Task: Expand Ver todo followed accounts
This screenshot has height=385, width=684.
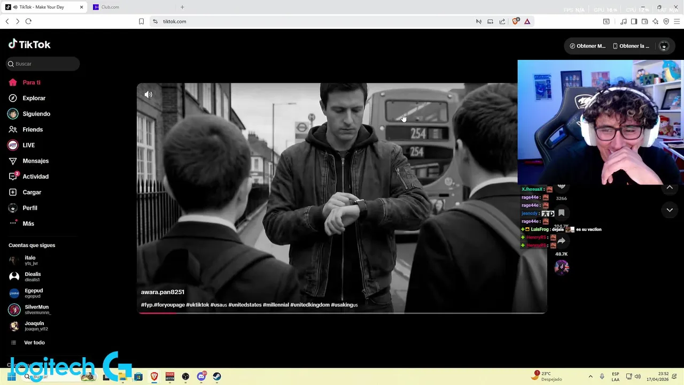Action: pyautogui.click(x=28, y=343)
